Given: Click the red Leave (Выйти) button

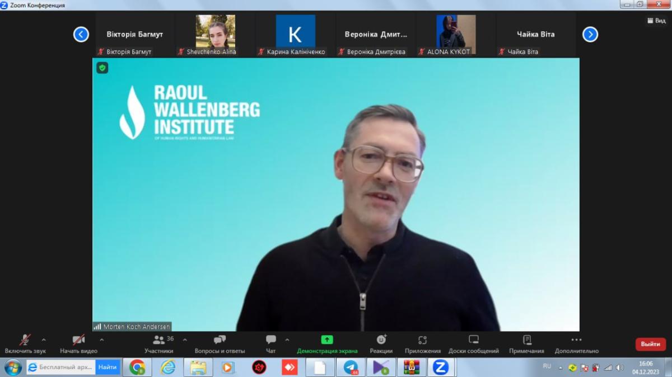Looking at the screenshot, I should point(650,344).
